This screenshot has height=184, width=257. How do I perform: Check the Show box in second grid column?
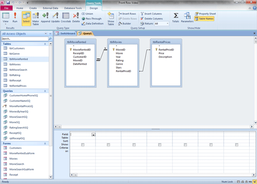[x=108, y=144]
